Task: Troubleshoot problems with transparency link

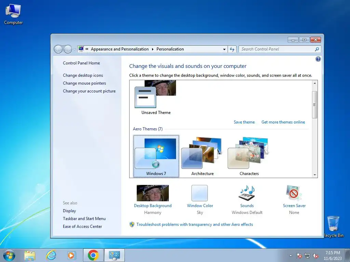Action: (194, 224)
